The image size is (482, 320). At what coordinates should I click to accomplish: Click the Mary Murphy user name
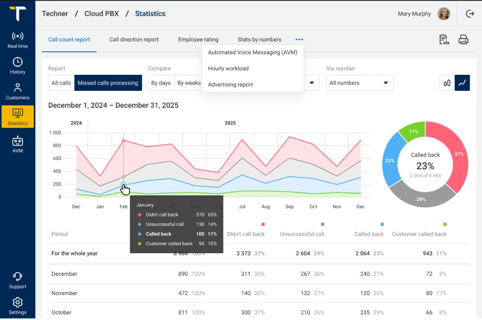click(414, 14)
